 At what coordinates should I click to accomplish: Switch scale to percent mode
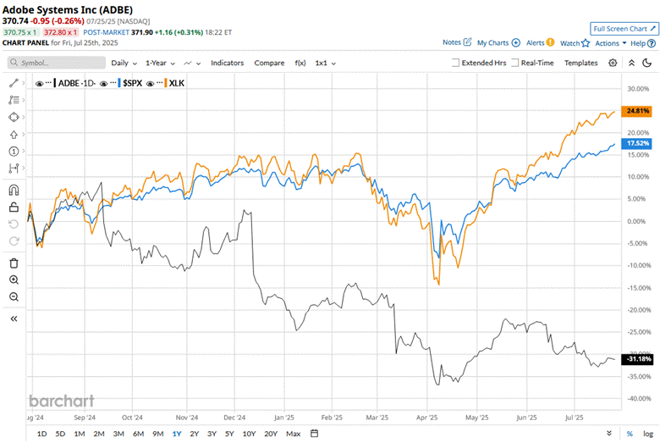click(x=630, y=434)
